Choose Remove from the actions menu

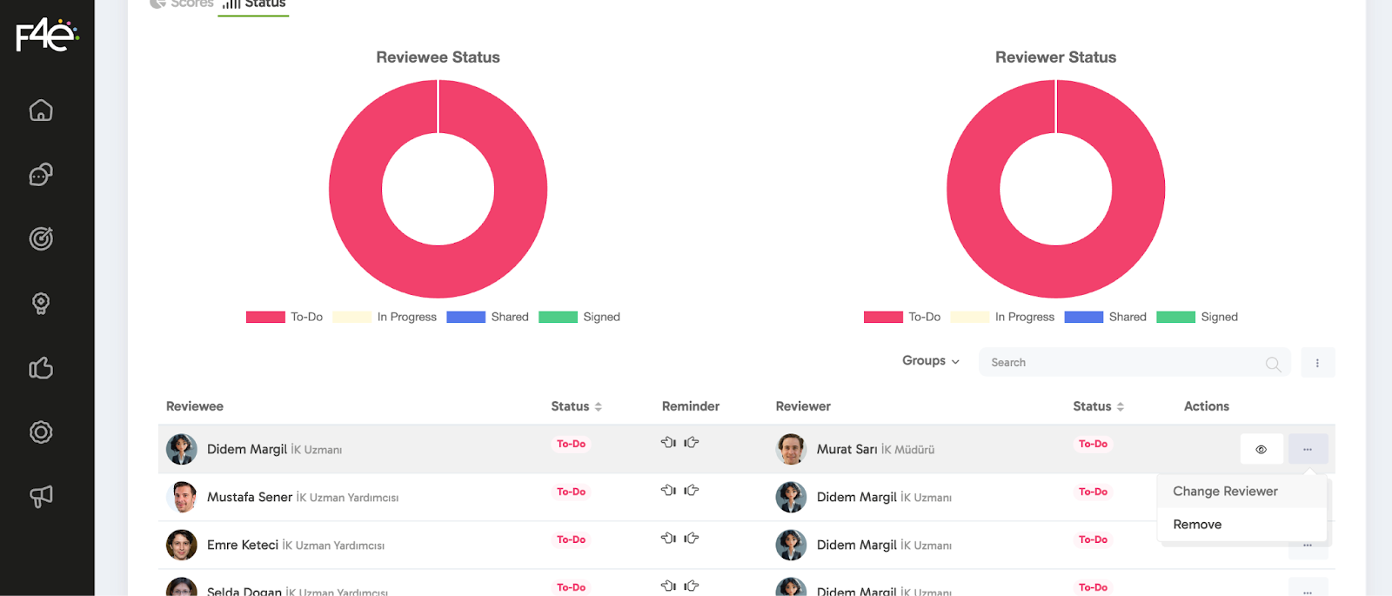[1197, 525]
